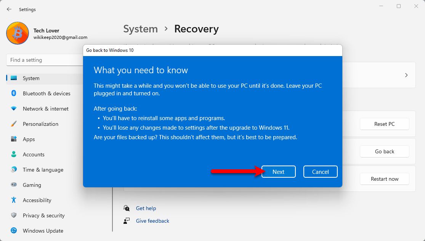The image size is (425, 241).
Task: Click the Accounts person icon
Action: coord(14,154)
